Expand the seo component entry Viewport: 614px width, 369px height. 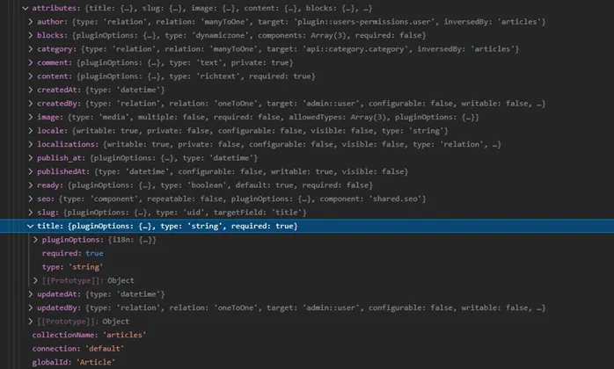point(31,199)
